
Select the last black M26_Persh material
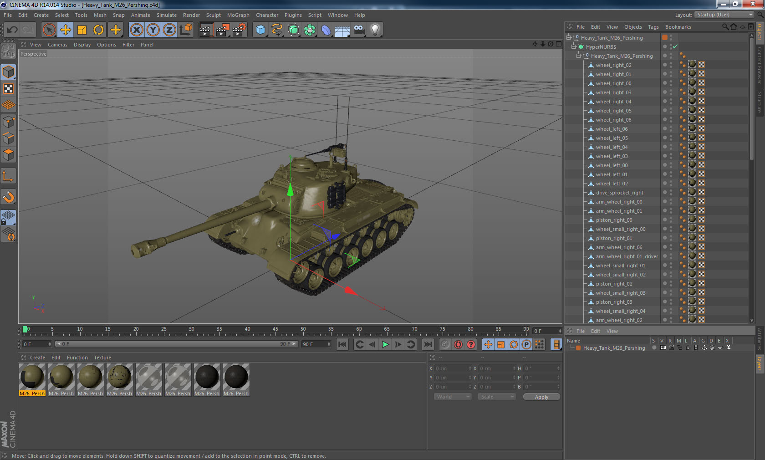tap(236, 380)
